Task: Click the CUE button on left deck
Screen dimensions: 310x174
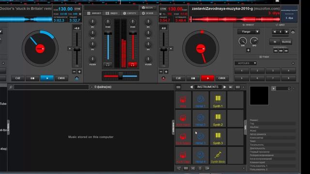Action: [x=18, y=78]
